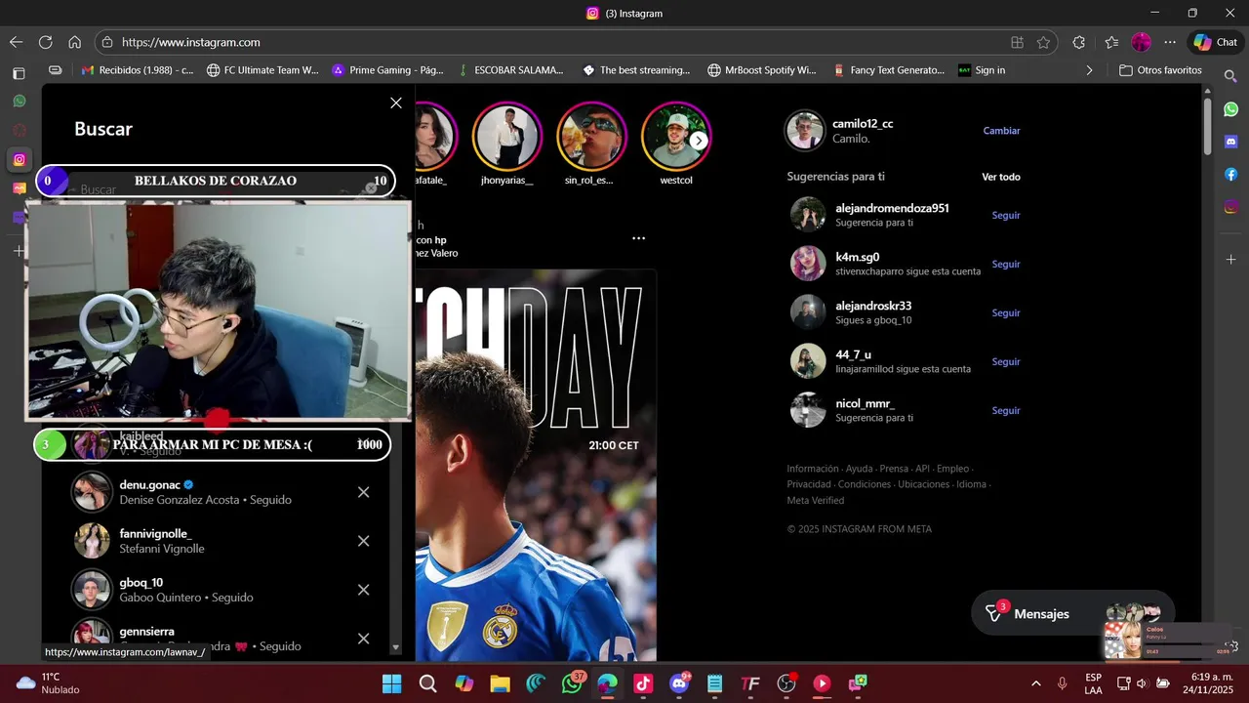Open the Copilot Chat button
This screenshot has height=703, width=1249.
click(1215, 42)
